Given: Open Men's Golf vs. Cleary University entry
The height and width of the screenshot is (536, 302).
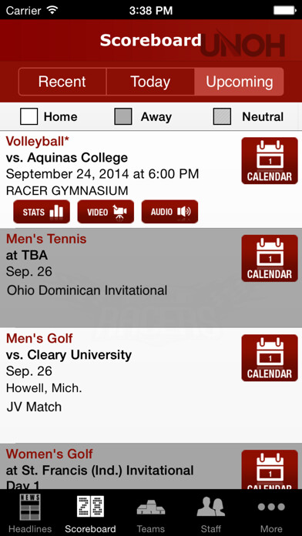Looking at the screenshot, I should [151, 385].
